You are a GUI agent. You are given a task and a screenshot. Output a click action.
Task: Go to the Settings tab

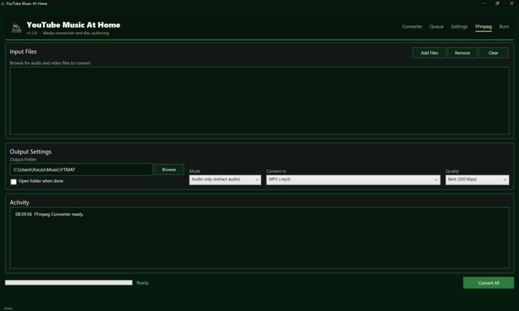459,26
